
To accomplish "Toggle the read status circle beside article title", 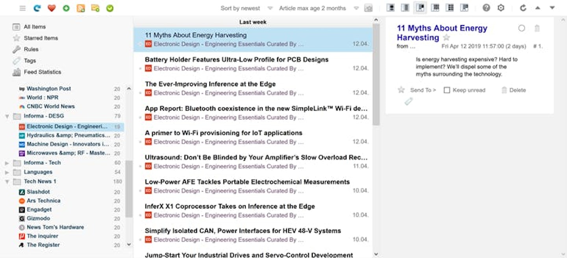I will coord(522,28).
